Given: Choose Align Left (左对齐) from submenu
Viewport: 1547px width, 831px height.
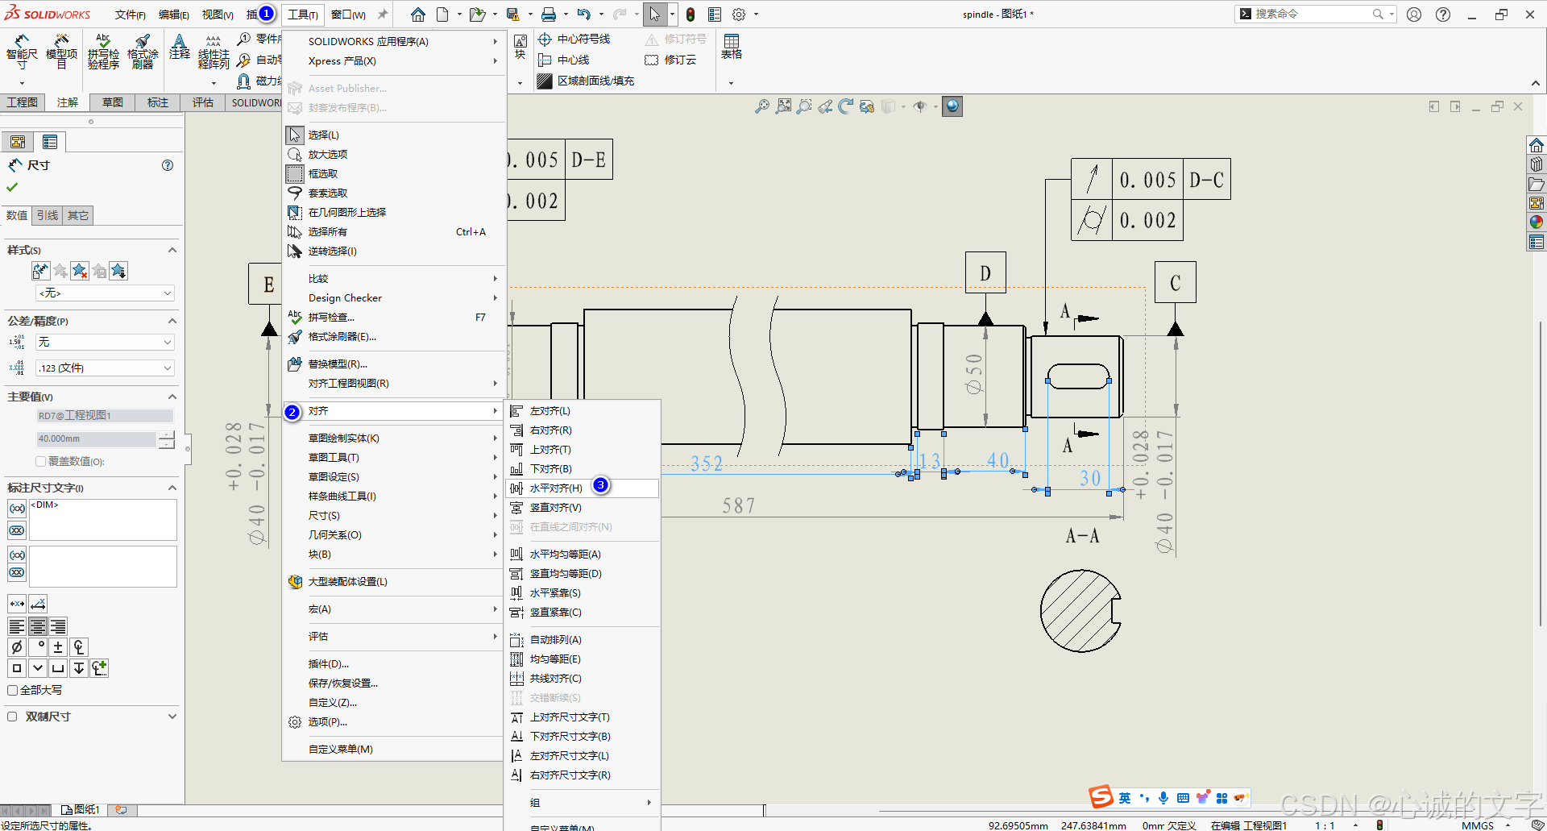Looking at the screenshot, I should coord(582,411).
